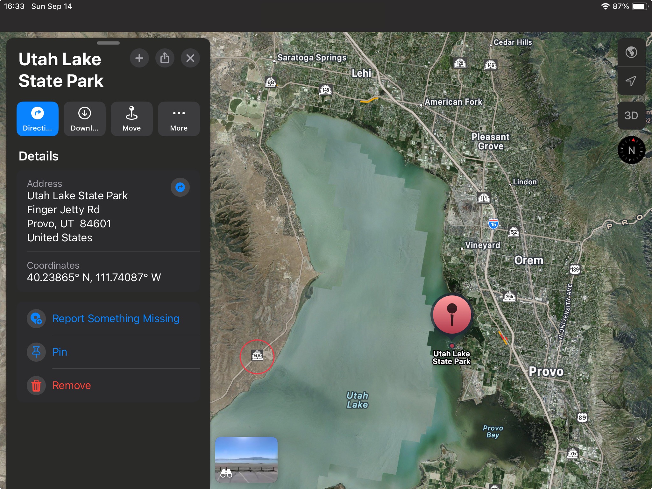The image size is (652, 489).
Task: Tap the Wi-Fi status icon
Action: coord(605,6)
